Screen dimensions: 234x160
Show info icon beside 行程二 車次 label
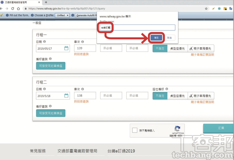coord(83,89)
